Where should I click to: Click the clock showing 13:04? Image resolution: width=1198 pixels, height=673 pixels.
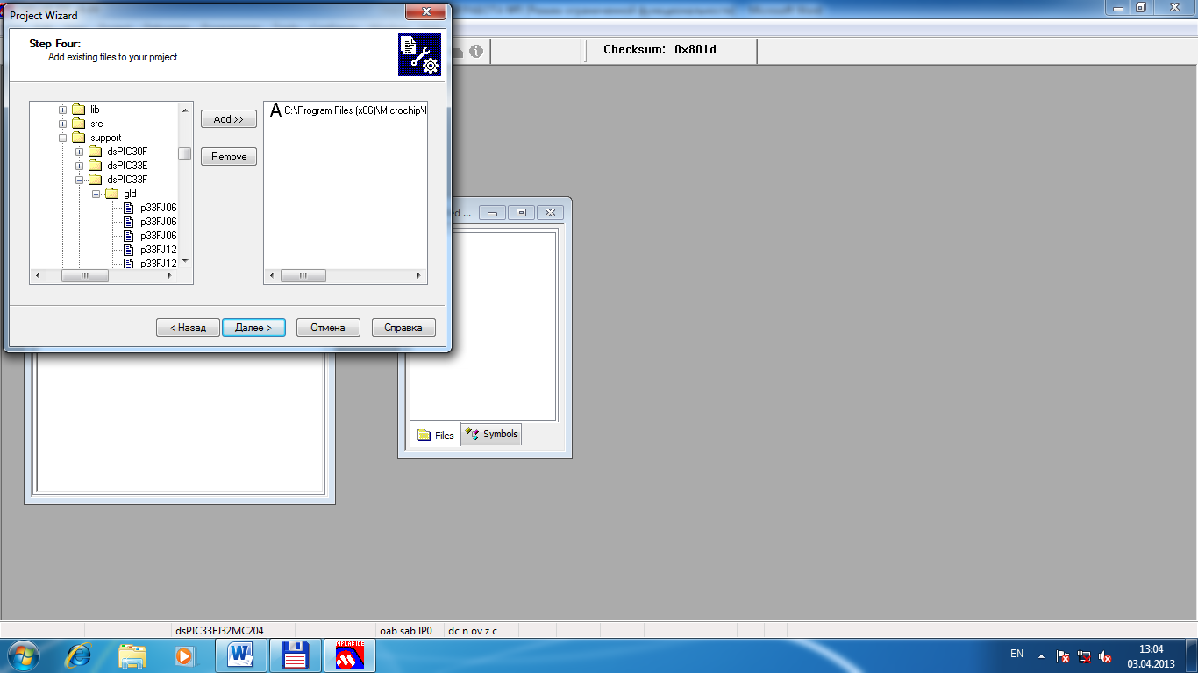click(x=1151, y=649)
